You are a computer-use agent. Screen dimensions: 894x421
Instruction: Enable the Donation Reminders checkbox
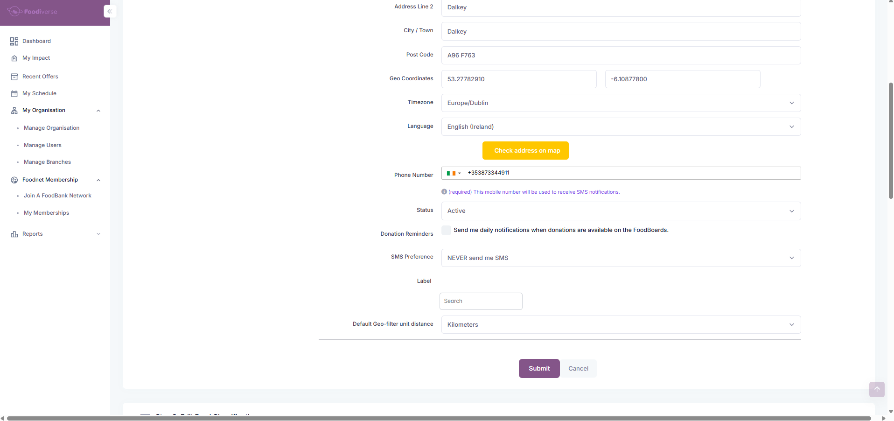[447, 230]
